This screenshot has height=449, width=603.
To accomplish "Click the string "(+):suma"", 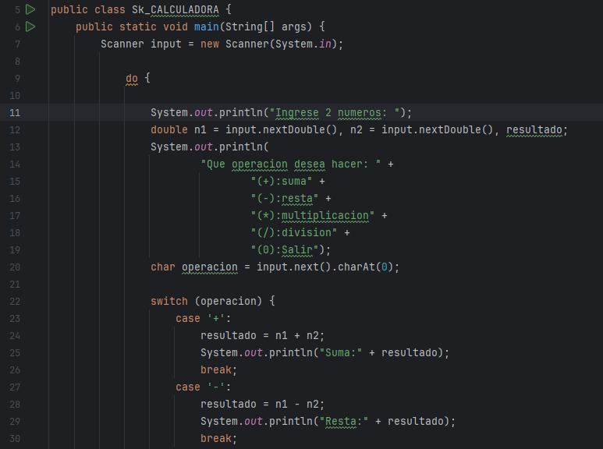I will [282, 182].
